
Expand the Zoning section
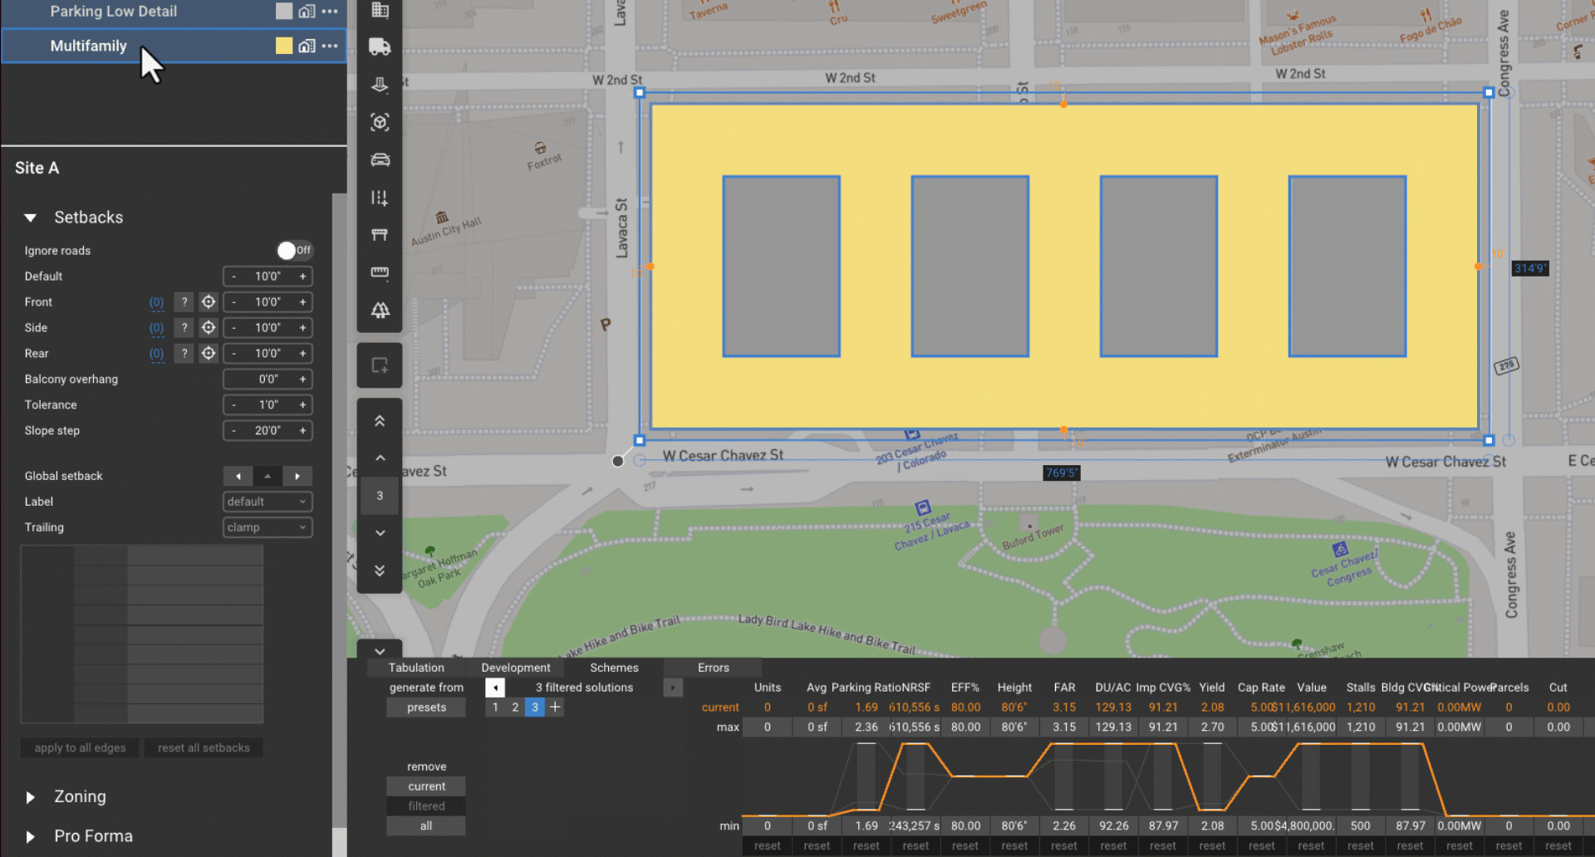(x=31, y=797)
